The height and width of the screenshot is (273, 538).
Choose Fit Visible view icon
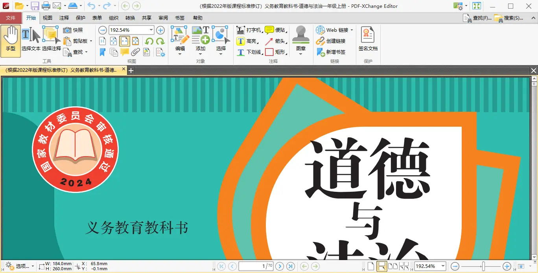coord(135,41)
